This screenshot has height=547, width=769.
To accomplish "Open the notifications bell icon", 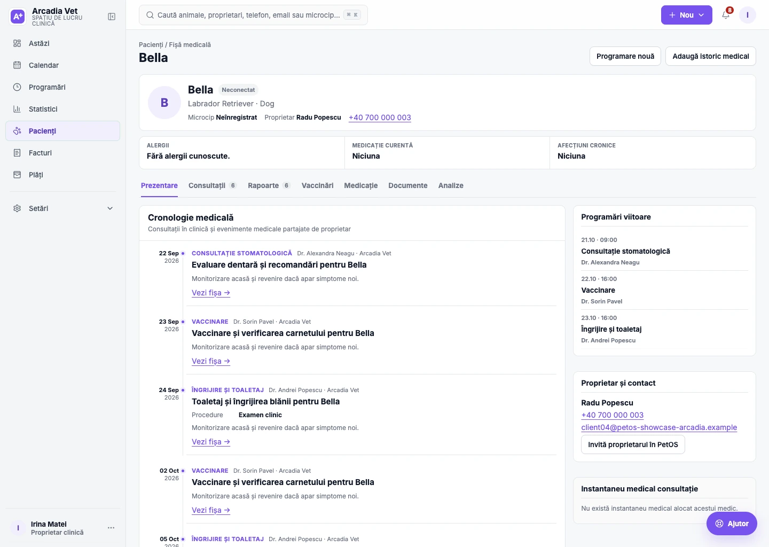I will point(726,15).
